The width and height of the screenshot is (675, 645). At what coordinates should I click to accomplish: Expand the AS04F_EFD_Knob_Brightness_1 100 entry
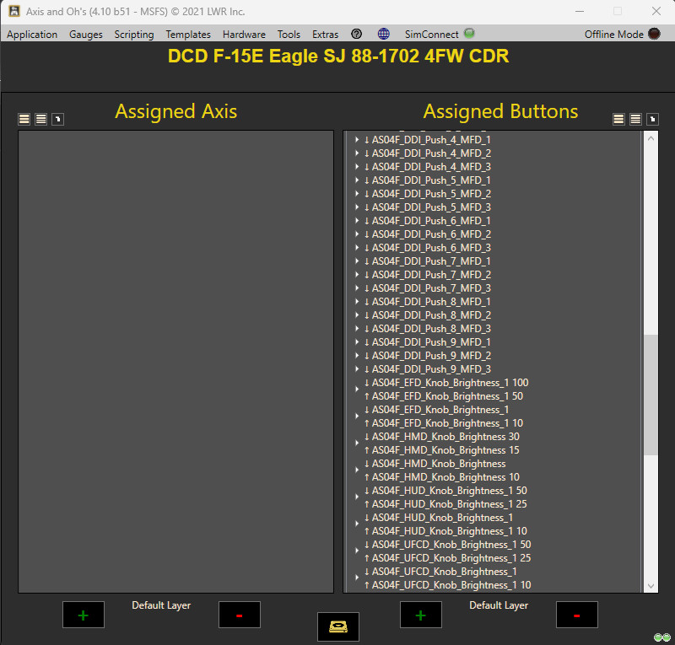(357, 389)
